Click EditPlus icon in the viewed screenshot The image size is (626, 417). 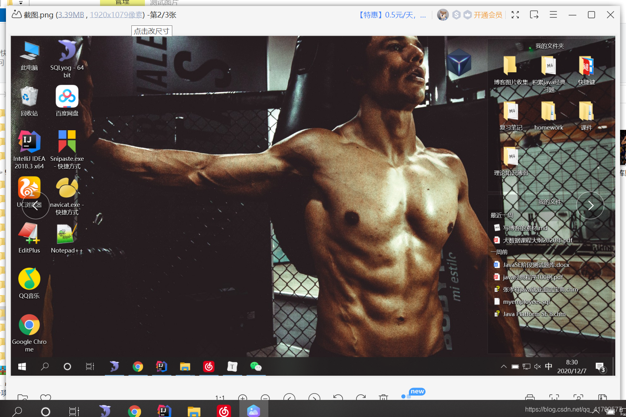point(29,238)
